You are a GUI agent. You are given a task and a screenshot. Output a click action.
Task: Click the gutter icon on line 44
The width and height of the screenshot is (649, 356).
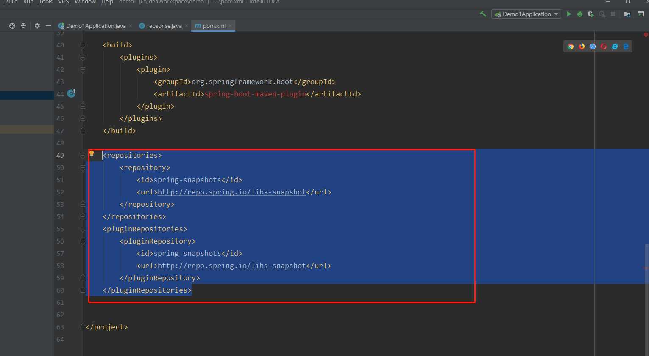click(x=72, y=93)
